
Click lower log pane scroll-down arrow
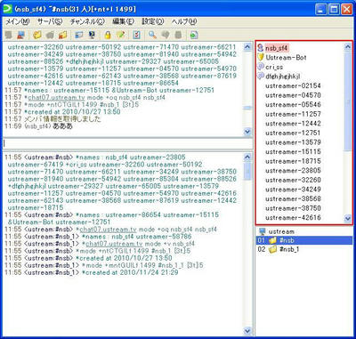click(247, 330)
